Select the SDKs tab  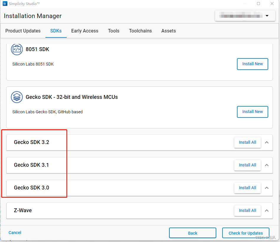56,31
